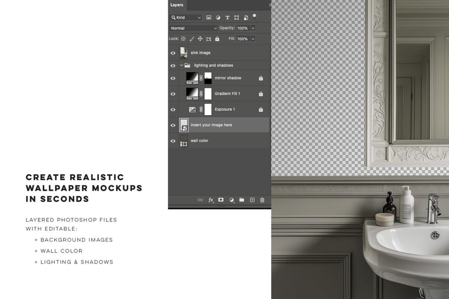449x299 pixels.
Task: Click mask link icon on Gradient Fill 1
Action: 201,94
